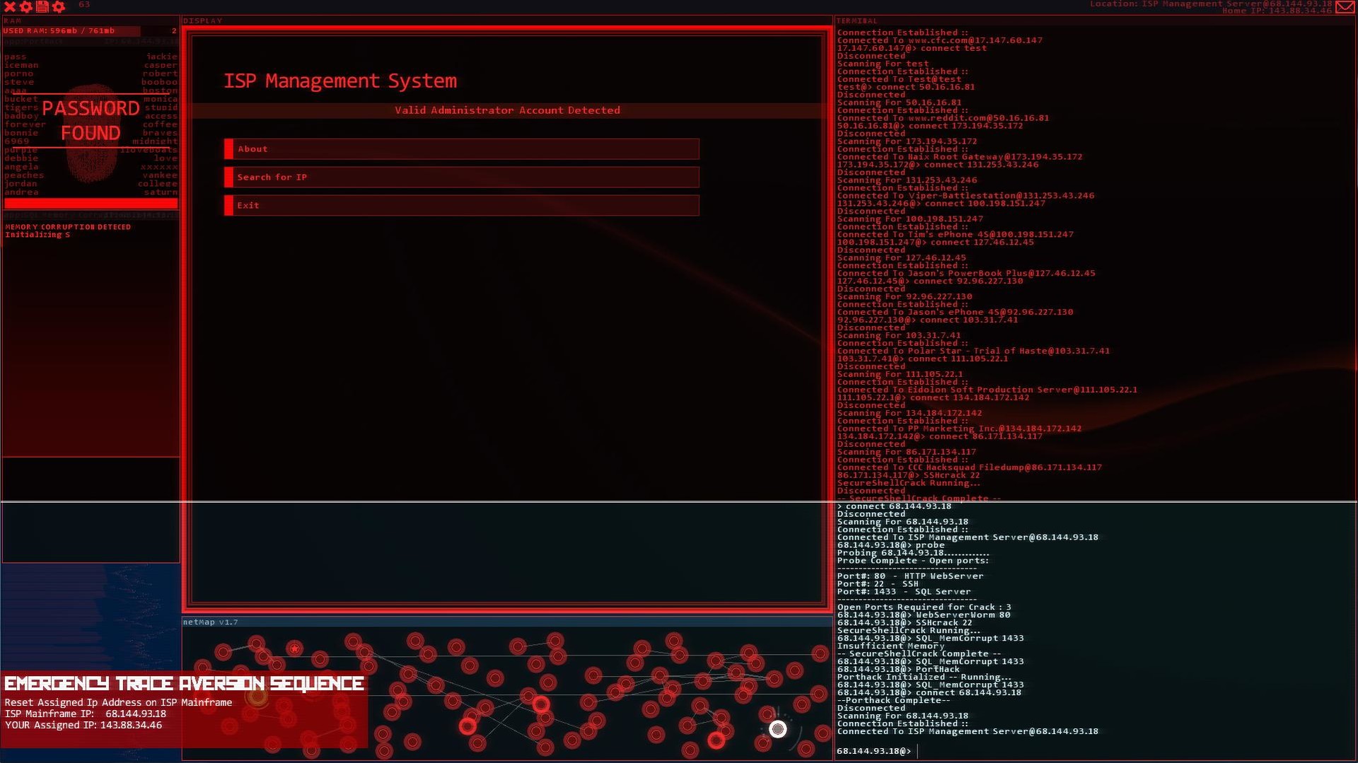Click the Exit option in ISP Management System
This screenshot has width=1358, height=763.
click(x=462, y=205)
